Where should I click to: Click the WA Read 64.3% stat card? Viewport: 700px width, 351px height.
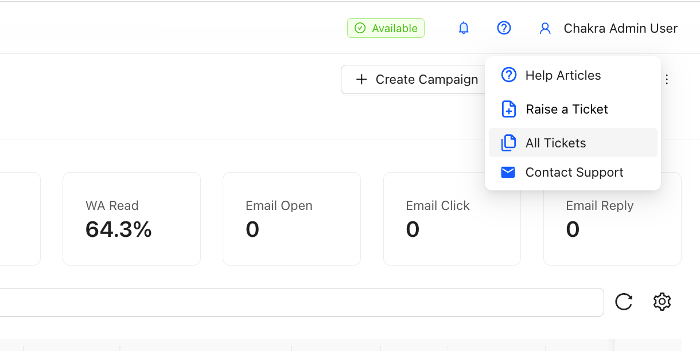pyautogui.click(x=131, y=219)
